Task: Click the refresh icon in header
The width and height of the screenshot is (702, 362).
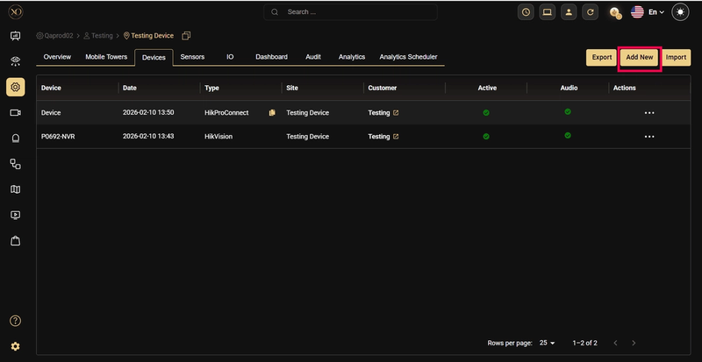Action: pyautogui.click(x=590, y=12)
